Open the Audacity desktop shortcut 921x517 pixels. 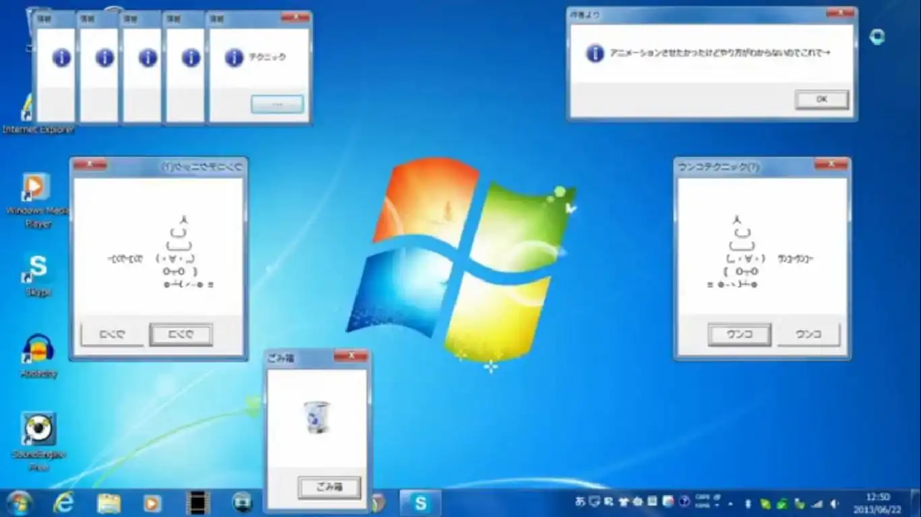tap(38, 356)
